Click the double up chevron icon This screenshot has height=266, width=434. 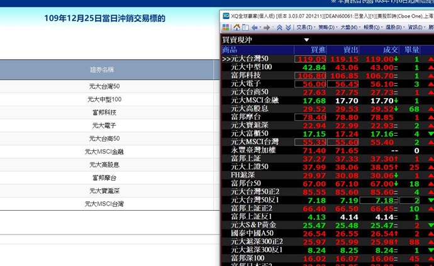(x=279, y=28)
